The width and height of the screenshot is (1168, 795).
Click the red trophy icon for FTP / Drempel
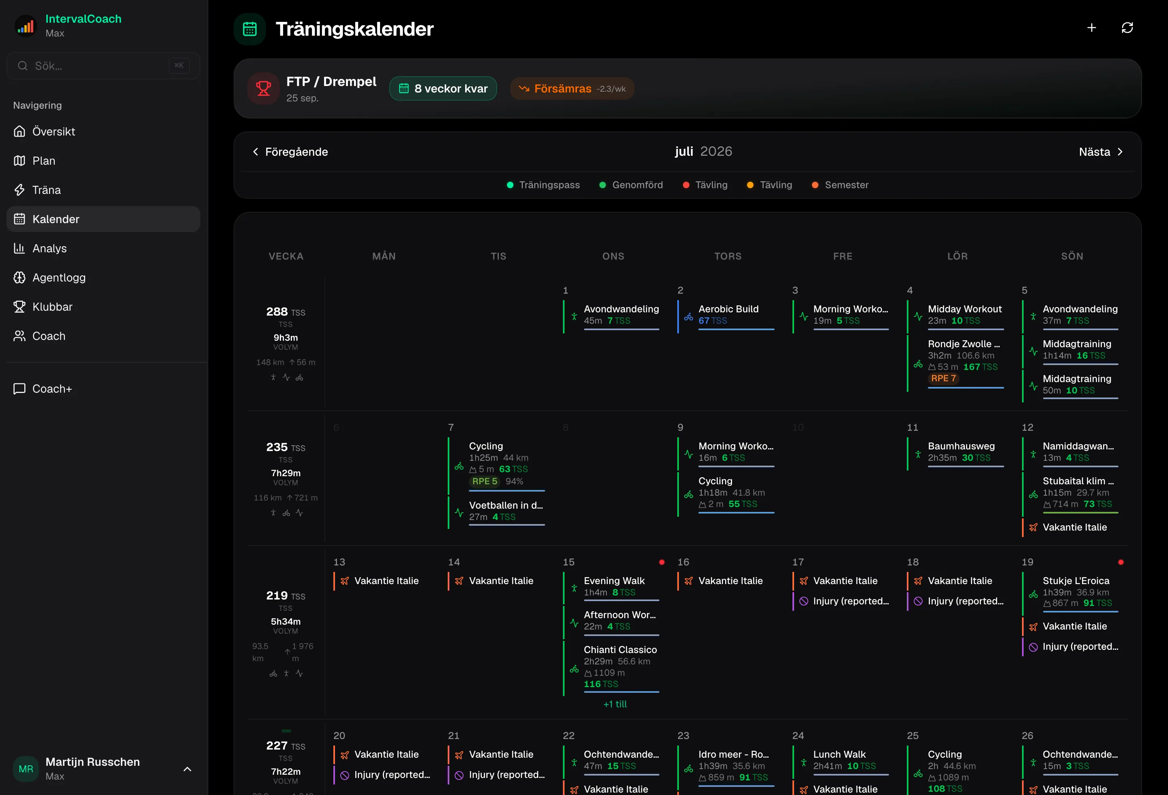pyautogui.click(x=263, y=88)
